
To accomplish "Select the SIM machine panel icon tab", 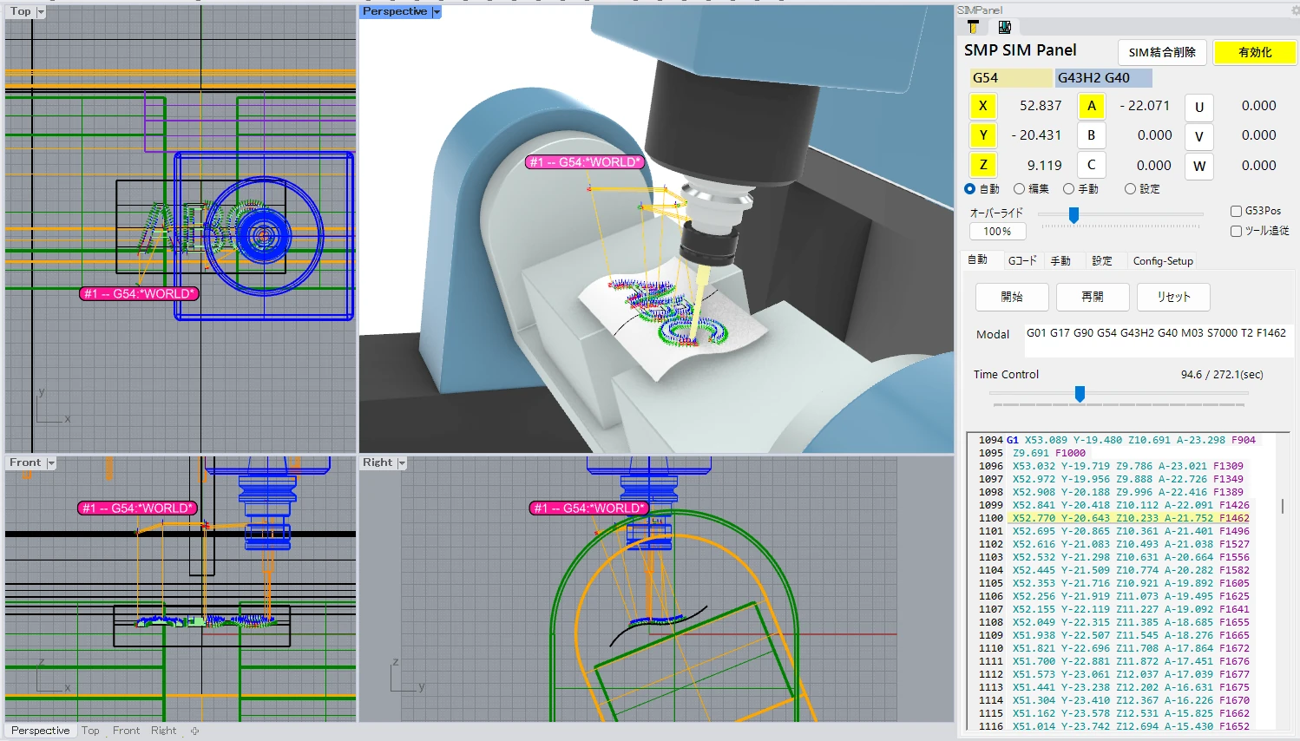I will (1004, 28).
